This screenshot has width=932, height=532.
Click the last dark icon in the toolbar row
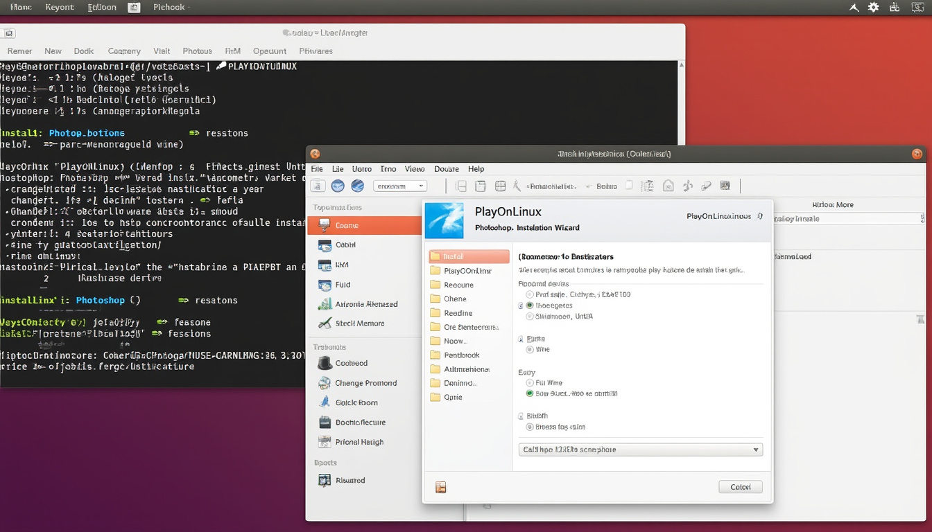725,186
